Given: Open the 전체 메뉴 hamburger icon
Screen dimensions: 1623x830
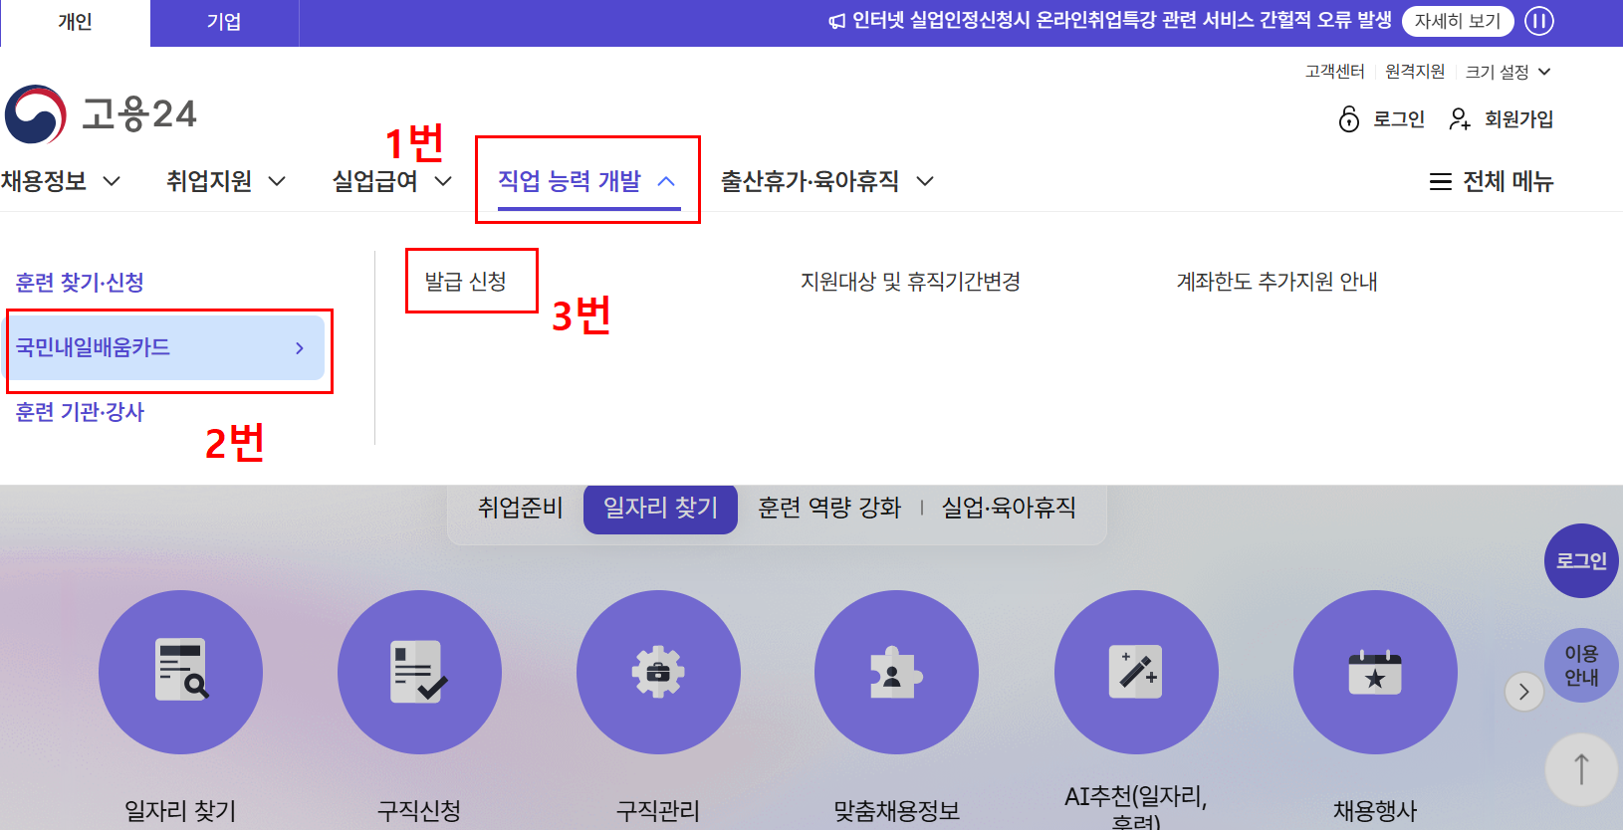Looking at the screenshot, I should point(1441,181).
